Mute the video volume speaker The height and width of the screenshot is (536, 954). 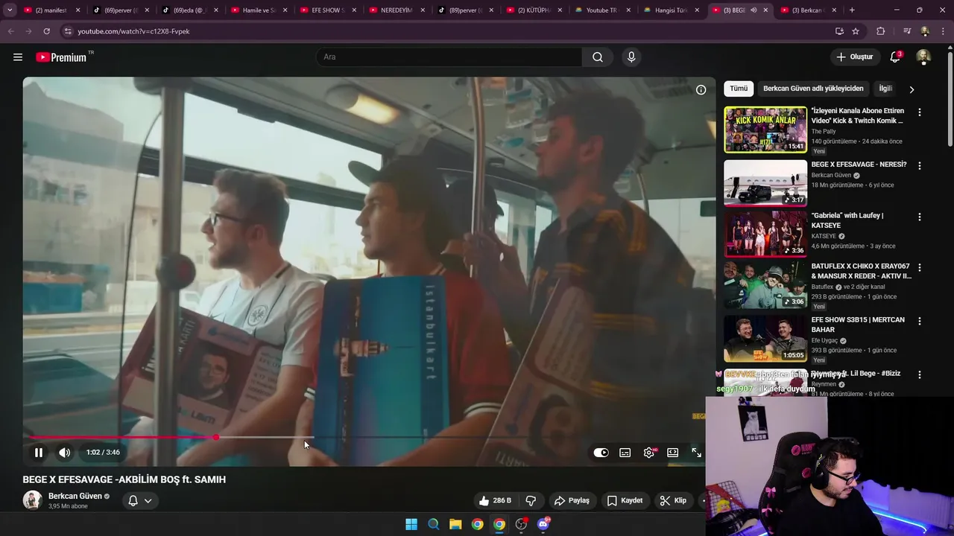click(x=65, y=452)
